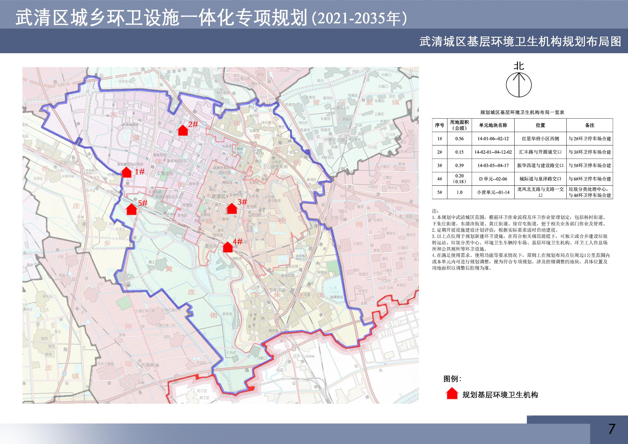Viewport: 628px width, 444px height.
Task: Click the 规划基层环境卫生机构 legend label
Action: click(500, 395)
